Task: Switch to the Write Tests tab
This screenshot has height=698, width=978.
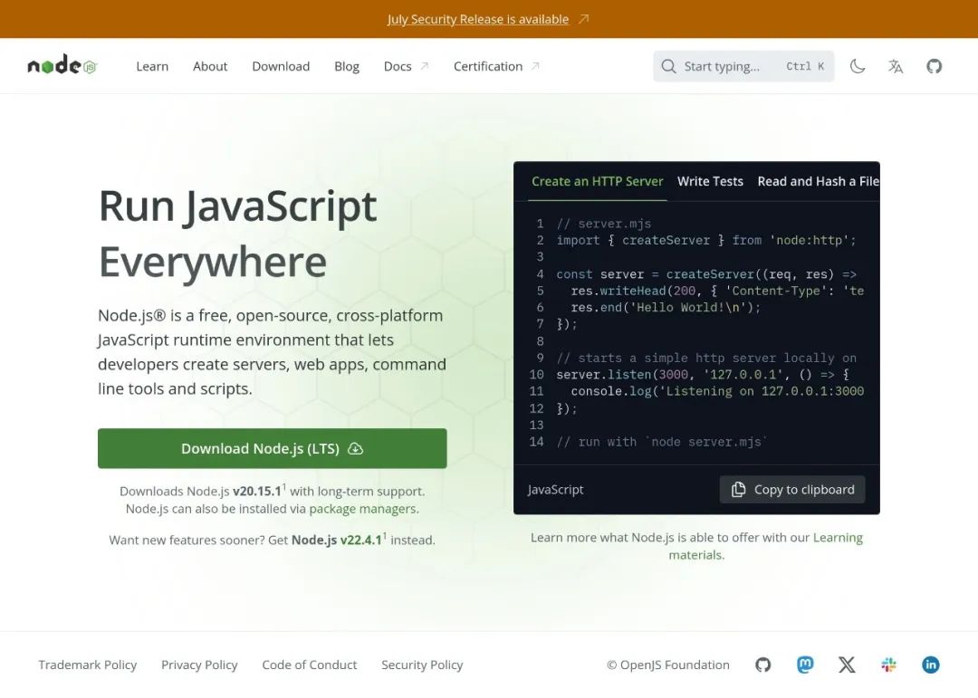Action: pos(711,182)
